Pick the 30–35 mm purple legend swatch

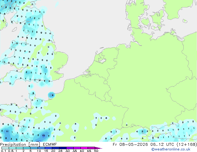(x=70, y=148)
